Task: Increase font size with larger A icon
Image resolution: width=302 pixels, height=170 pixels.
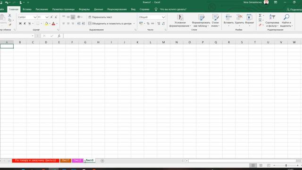Action: (51, 17)
